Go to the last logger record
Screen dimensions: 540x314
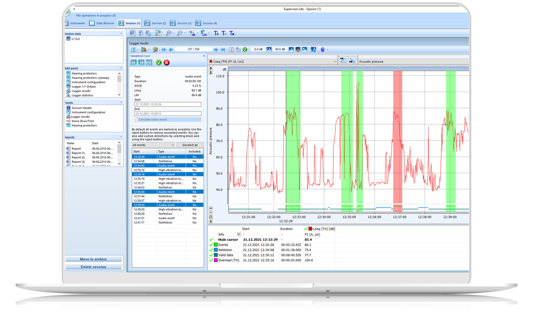click(x=223, y=50)
